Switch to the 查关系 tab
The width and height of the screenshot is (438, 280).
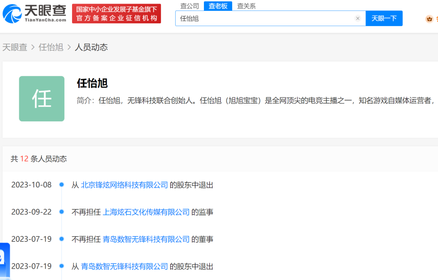pos(246,6)
